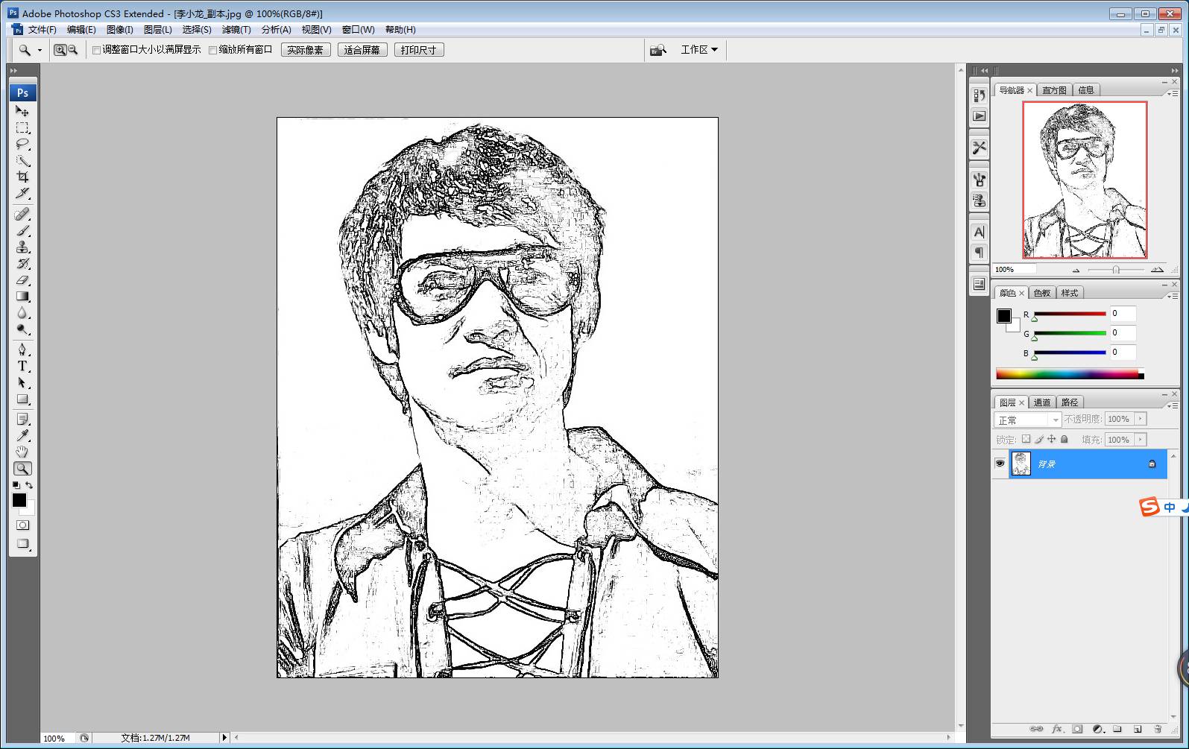1189x749 pixels.
Task: Click the 实际像素 button
Action: pyautogui.click(x=306, y=50)
